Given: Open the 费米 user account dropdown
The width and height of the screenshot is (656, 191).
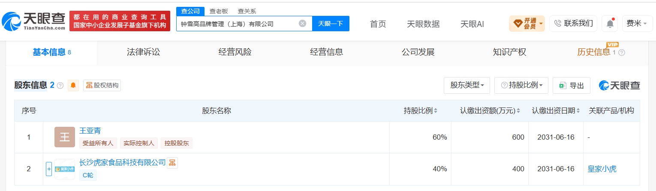Looking at the screenshot, I should (637, 24).
